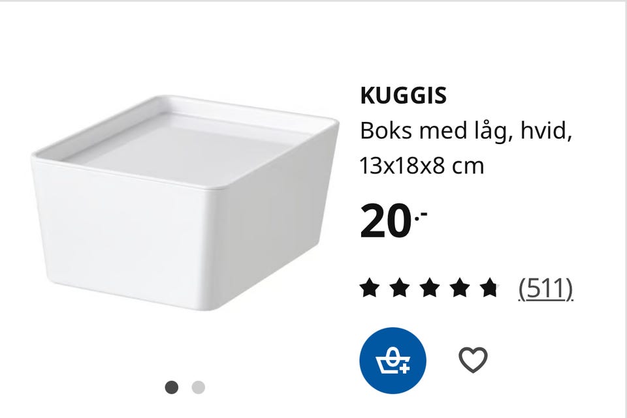Click the blue round basket button
The height and width of the screenshot is (418, 627).
(x=393, y=361)
